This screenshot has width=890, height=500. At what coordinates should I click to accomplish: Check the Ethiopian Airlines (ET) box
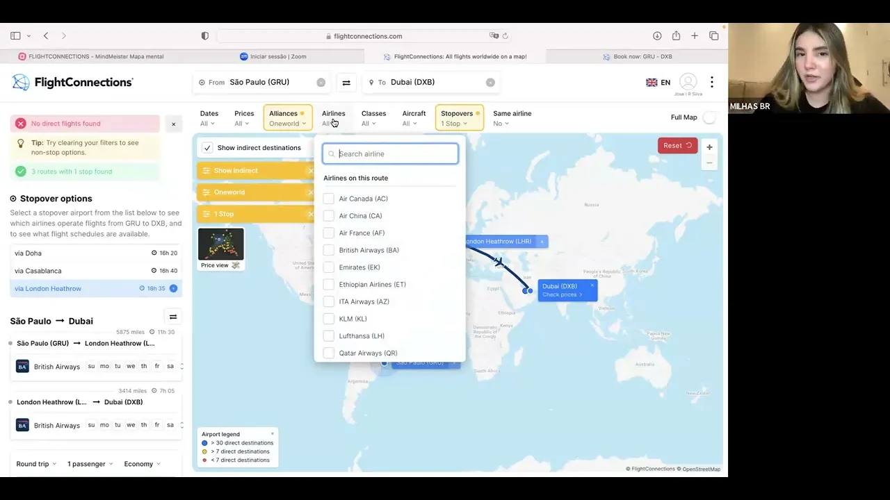click(328, 285)
